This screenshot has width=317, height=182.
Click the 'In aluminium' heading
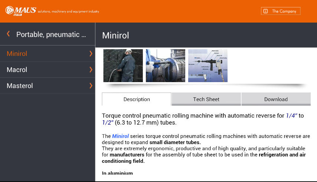(117, 173)
